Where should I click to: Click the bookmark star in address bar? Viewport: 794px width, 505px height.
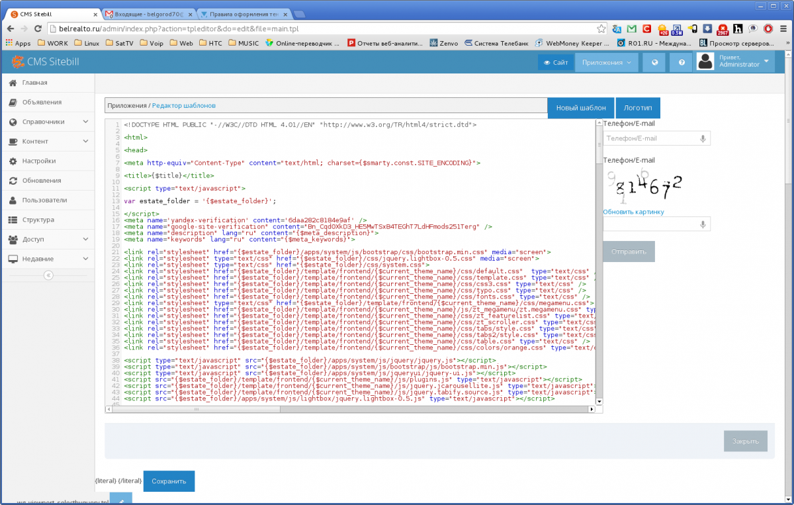click(x=601, y=28)
